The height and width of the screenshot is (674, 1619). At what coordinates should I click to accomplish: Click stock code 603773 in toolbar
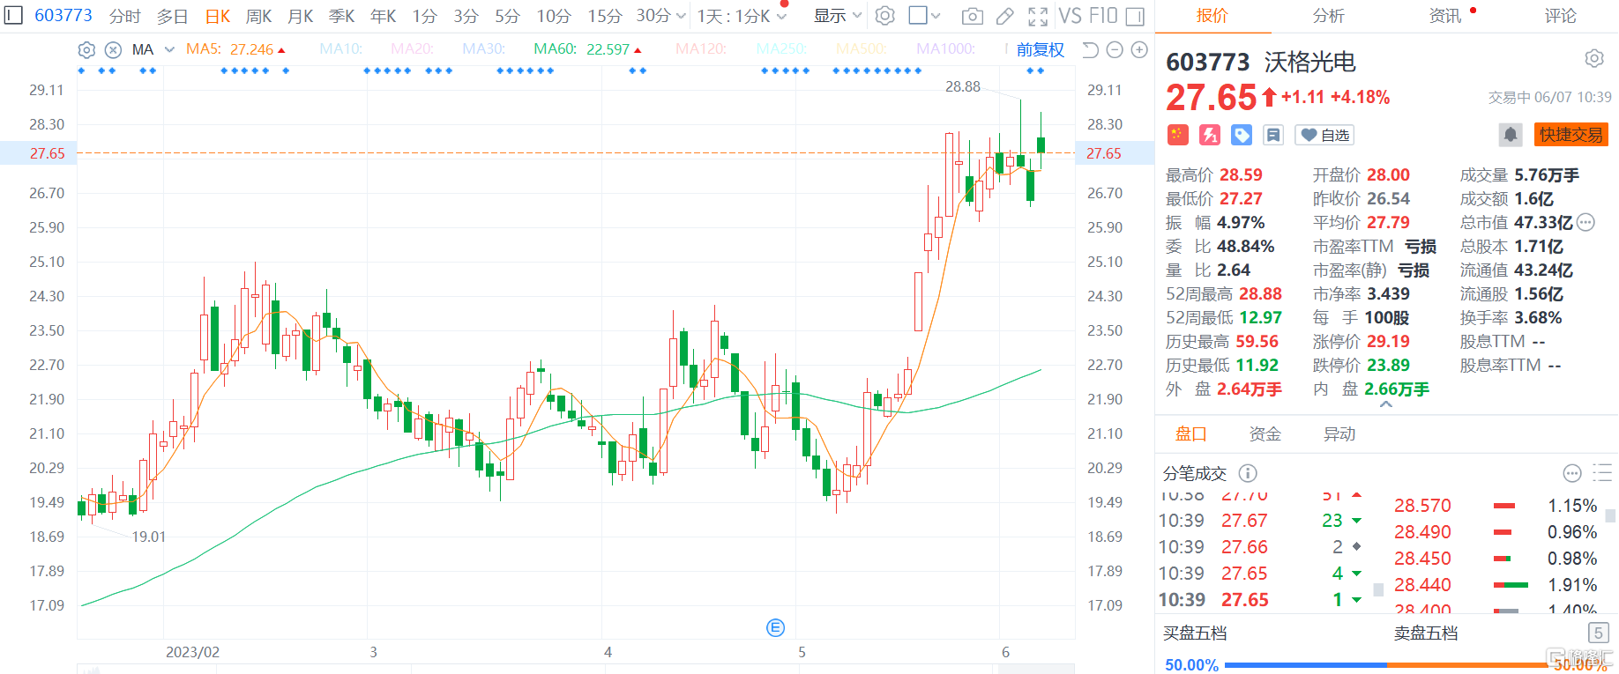tap(63, 16)
